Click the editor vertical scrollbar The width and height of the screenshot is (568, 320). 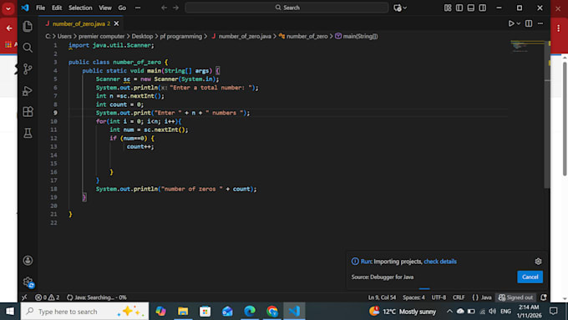[x=547, y=114]
